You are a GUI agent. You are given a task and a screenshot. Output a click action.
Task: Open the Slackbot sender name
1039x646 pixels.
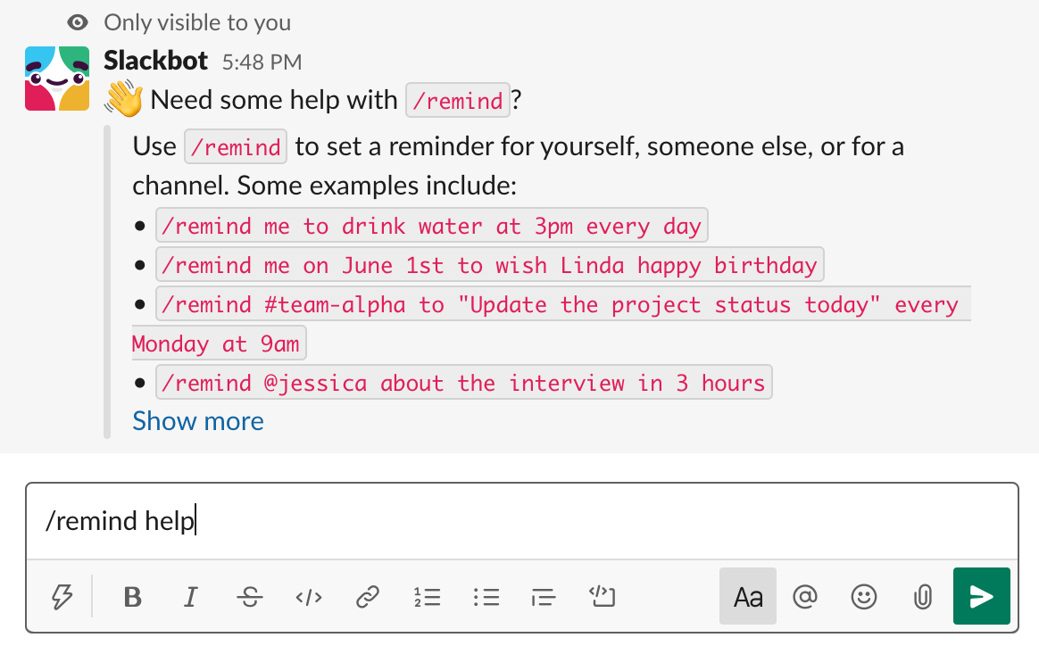coord(156,61)
